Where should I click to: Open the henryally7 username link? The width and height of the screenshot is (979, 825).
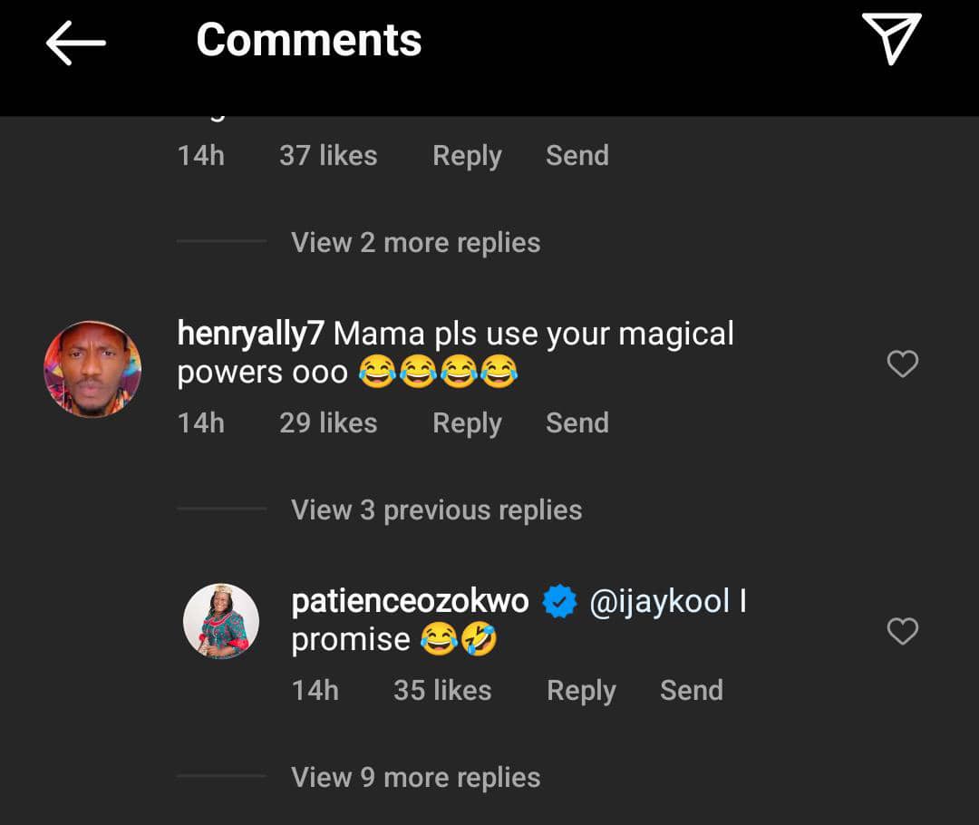point(250,334)
